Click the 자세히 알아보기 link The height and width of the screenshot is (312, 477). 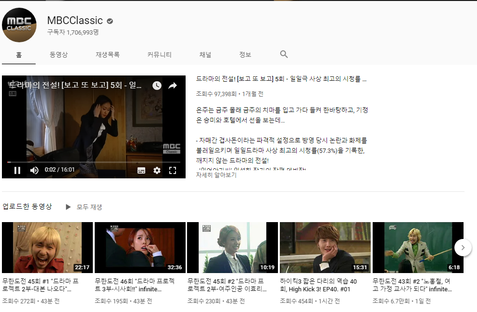click(x=216, y=175)
